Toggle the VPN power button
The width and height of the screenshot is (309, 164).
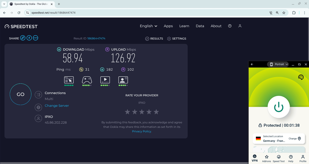[279, 107]
